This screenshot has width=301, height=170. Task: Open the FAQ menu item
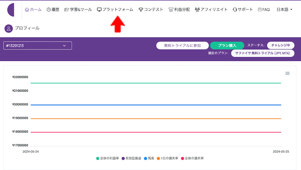coord(264,10)
